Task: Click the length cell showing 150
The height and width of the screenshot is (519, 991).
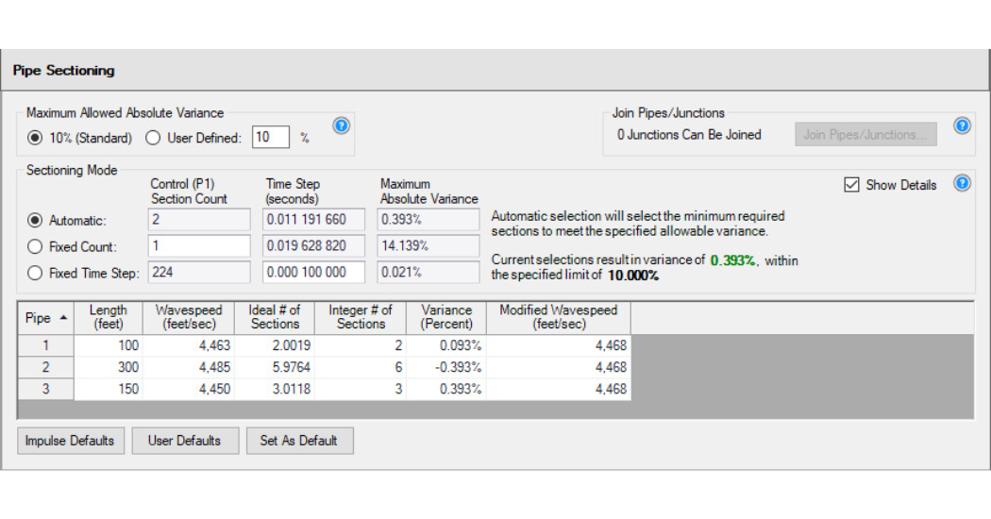Action: point(109,389)
